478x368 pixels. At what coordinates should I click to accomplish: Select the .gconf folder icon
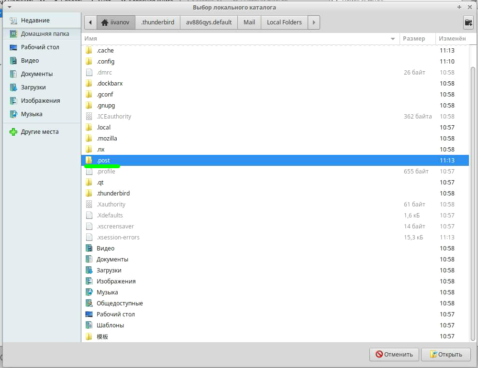click(x=89, y=94)
